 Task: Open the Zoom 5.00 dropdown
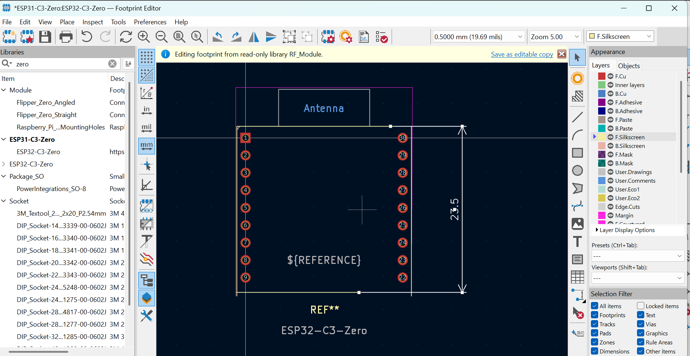point(555,37)
